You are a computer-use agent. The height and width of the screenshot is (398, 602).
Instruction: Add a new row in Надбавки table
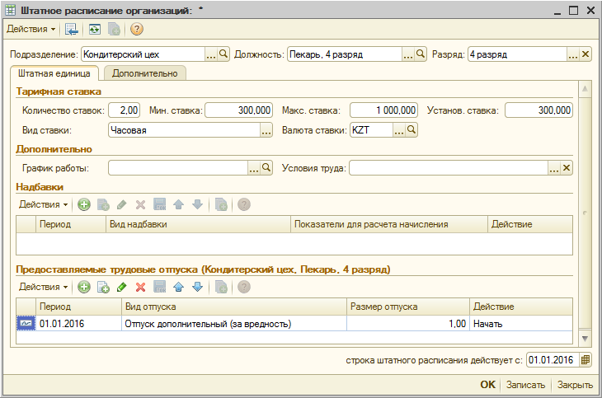pyautogui.click(x=84, y=204)
